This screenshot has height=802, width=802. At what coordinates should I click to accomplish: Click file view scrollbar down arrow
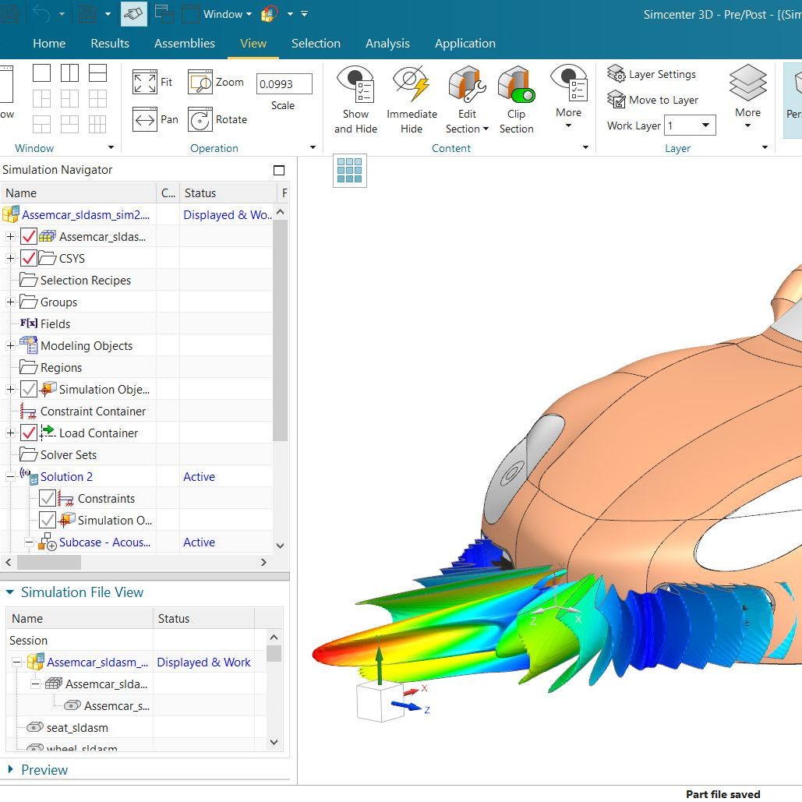pyautogui.click(x=274, y=742)
